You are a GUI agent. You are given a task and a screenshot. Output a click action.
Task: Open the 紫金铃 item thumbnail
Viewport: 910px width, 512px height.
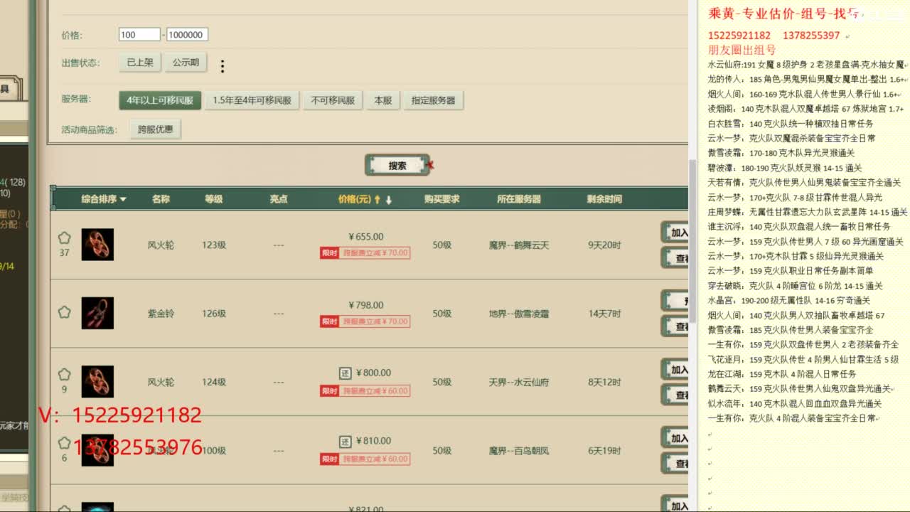click(x=97, y=313)
